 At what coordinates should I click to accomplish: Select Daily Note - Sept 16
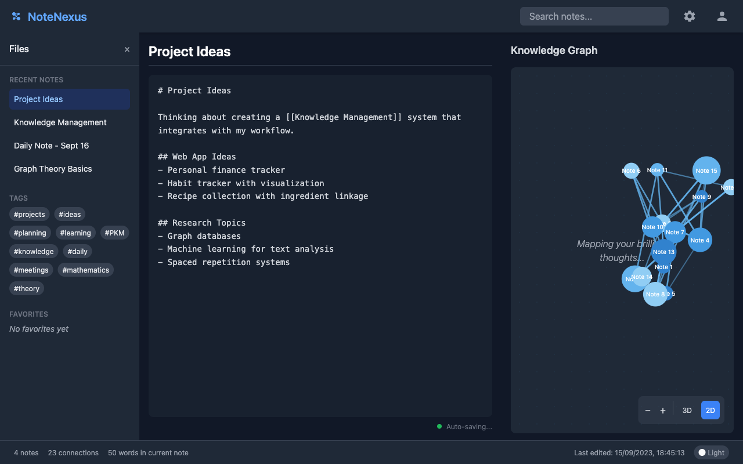51,146
